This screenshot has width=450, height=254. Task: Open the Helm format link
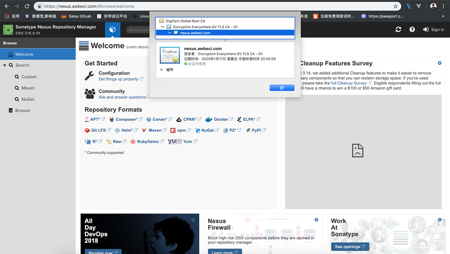pyautogui.click(x=127, y=130)
